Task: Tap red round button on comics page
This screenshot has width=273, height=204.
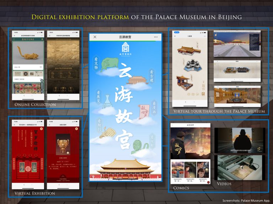Action: tap(208, 182)
